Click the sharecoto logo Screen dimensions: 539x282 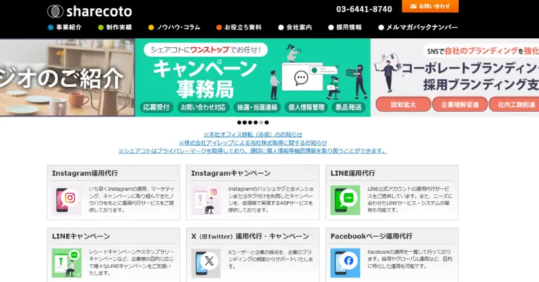click(x=90, y=11)
